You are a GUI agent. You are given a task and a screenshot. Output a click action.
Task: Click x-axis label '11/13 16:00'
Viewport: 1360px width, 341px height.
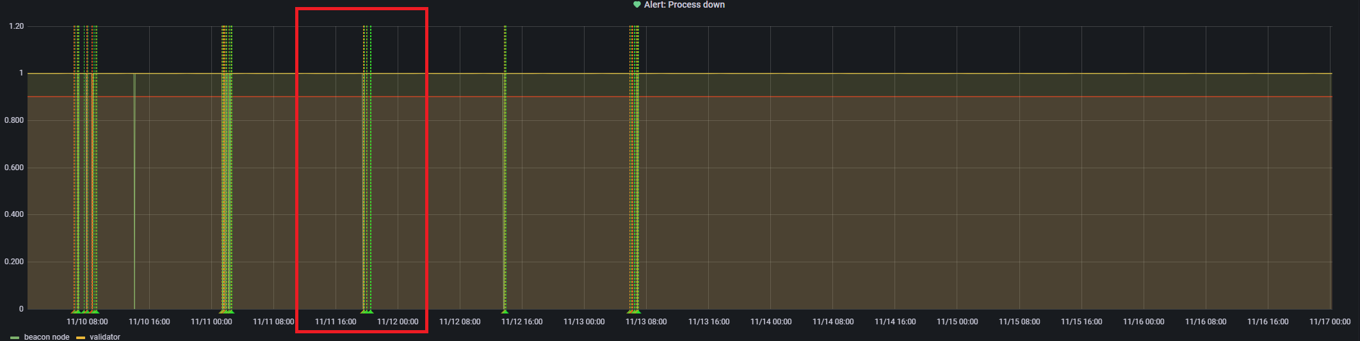pos(709,322)
